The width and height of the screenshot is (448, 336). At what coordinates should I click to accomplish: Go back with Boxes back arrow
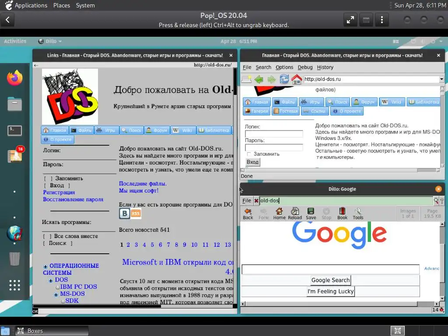[x=7, y=20]
